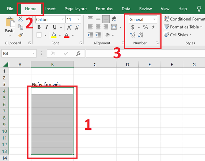The width and height of the screenshot is (205, 161).
Task: Switch to the Page Layout tab
Action: pyautogui.click(x=76, y=9)
